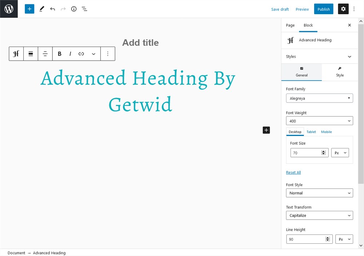The width and height of the screenshot is (364, 256).
Task: Open more rich text controls dropdown
Action: (94, 54)
